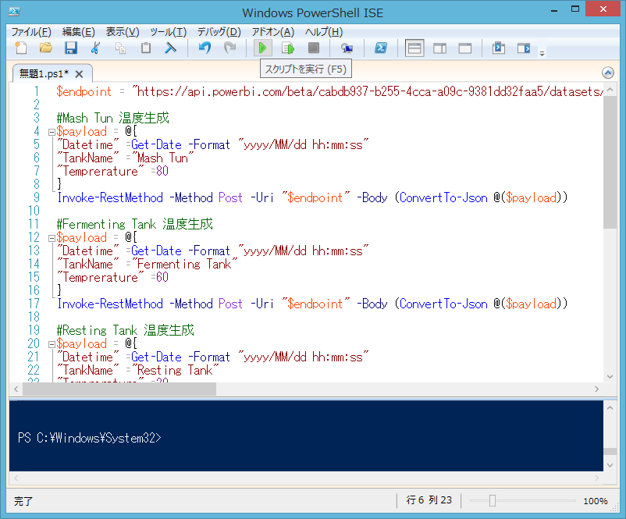Adjust the zoom level slider
Screen dimensions: 626x519
pyautogui.click(x=493, y=500)
